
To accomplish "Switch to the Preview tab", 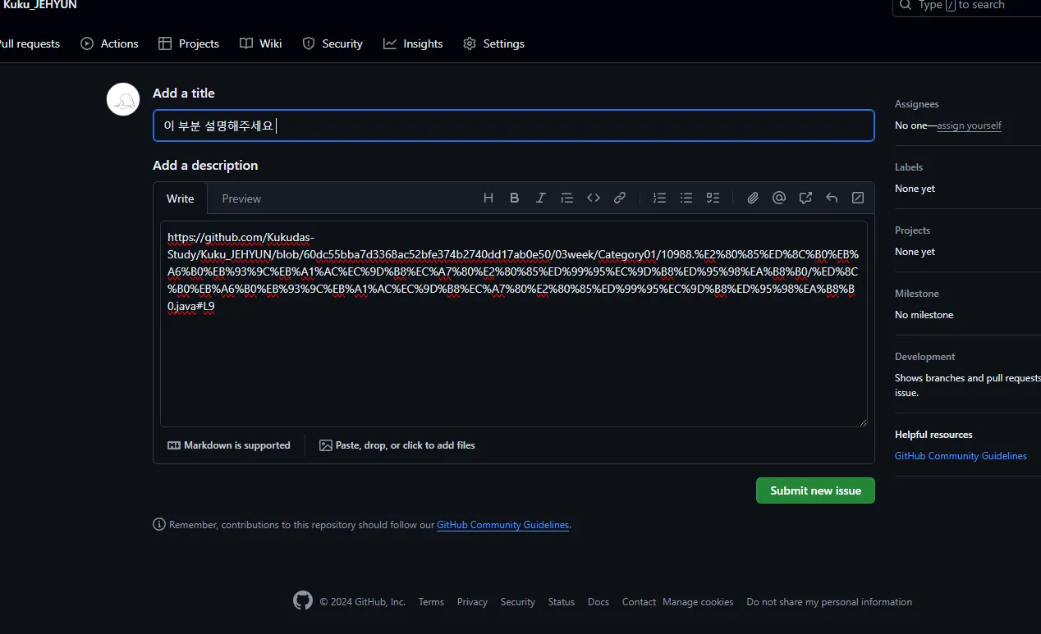I will [241, 198].
